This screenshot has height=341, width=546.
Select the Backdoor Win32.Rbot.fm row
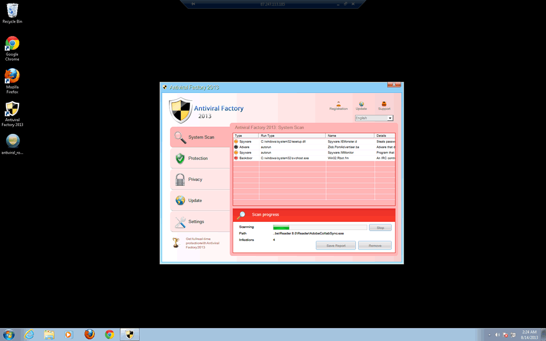pyautogui.click(x=314, y=158)
